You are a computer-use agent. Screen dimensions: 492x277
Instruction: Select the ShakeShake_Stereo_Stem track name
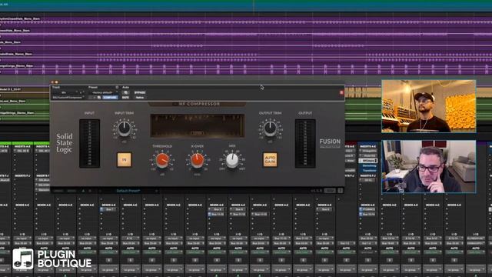16,54
